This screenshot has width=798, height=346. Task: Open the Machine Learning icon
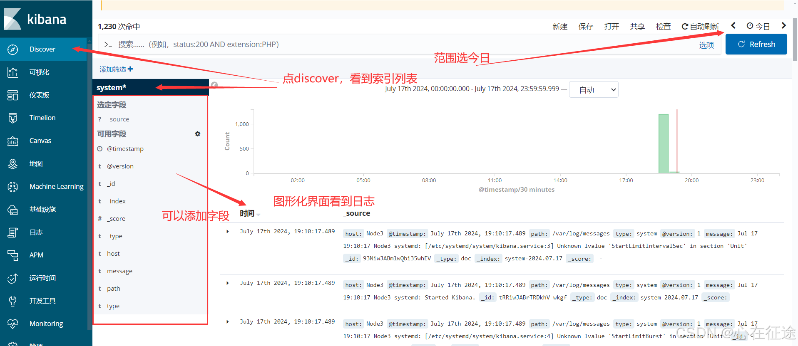(13, 187)
